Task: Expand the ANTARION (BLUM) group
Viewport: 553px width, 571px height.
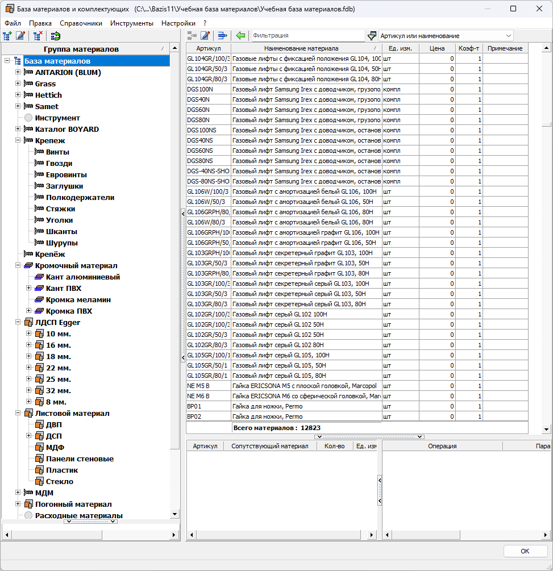Action: click(x=18, y=72)
